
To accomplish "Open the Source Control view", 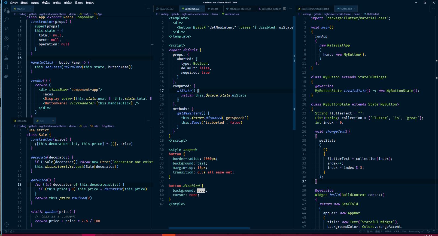I will point(7,29).
